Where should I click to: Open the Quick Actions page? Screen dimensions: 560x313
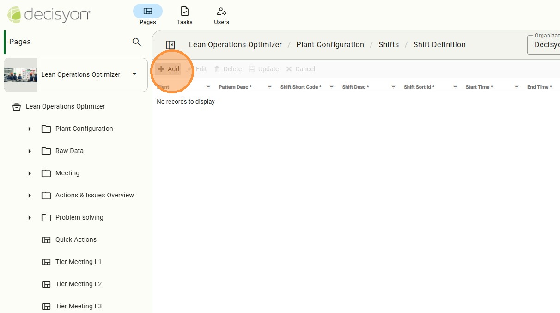(x=76, y=239)
